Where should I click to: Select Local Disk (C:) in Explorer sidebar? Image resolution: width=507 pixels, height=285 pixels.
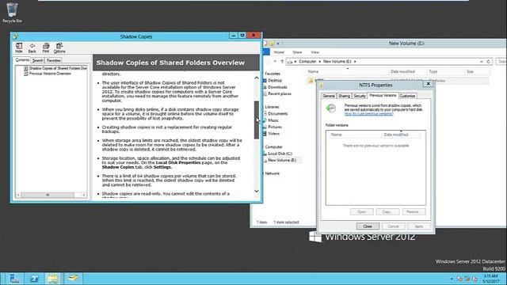(280, 154)
